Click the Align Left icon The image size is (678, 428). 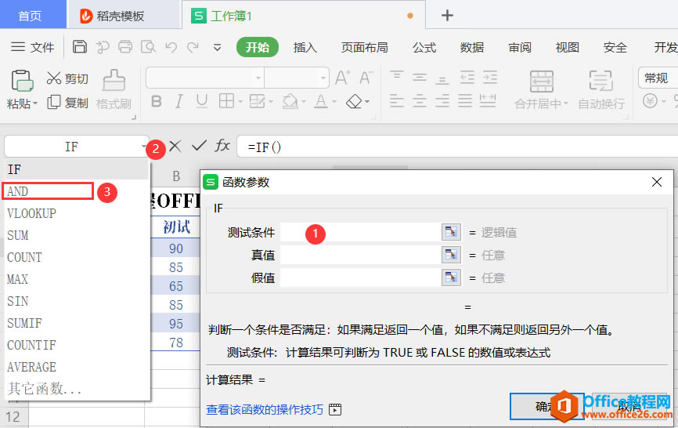[396, 101]
